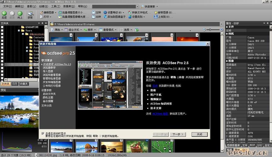Click the Edit Image (编辑图像) icon
Screen dimensions: 272x157
(41, 13)
